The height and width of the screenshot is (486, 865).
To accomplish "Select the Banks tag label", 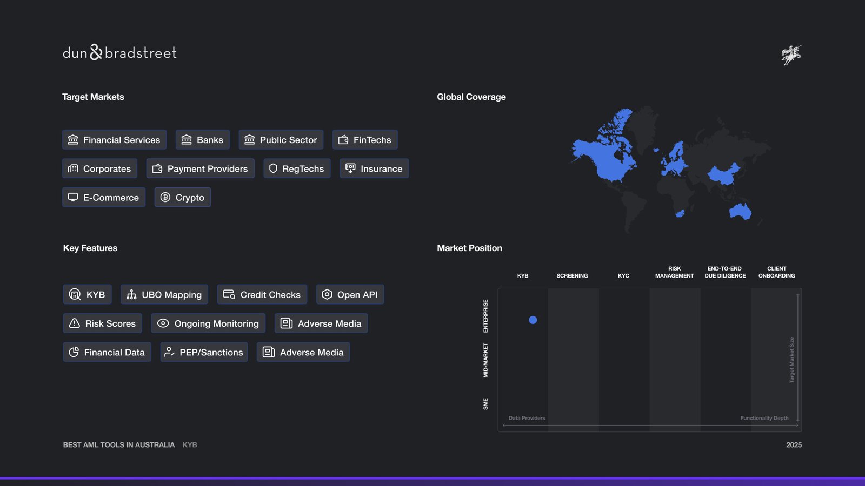I will coord(210,140).
